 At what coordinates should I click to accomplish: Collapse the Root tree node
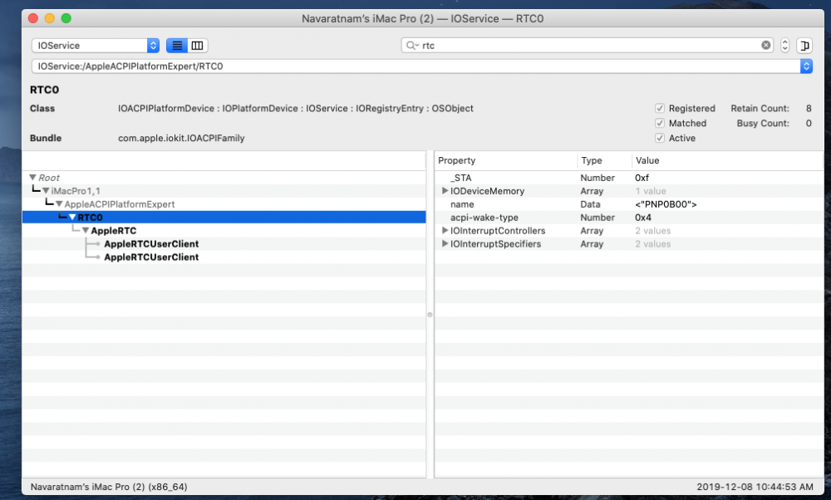33,178
